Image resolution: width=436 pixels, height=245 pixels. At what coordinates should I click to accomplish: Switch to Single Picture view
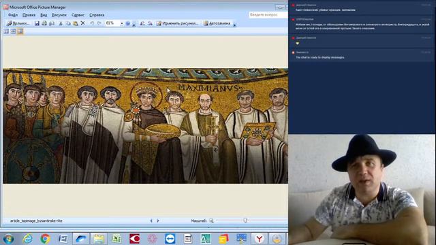[20, 31]
